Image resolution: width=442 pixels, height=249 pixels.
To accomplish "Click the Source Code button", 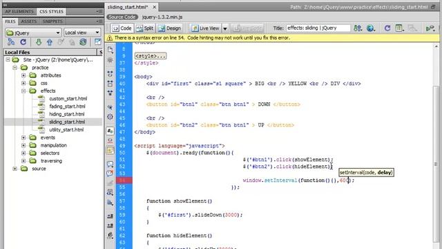I will tap(122, 17).
